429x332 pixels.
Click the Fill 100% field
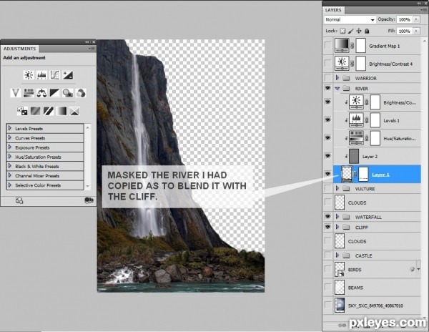405,31
